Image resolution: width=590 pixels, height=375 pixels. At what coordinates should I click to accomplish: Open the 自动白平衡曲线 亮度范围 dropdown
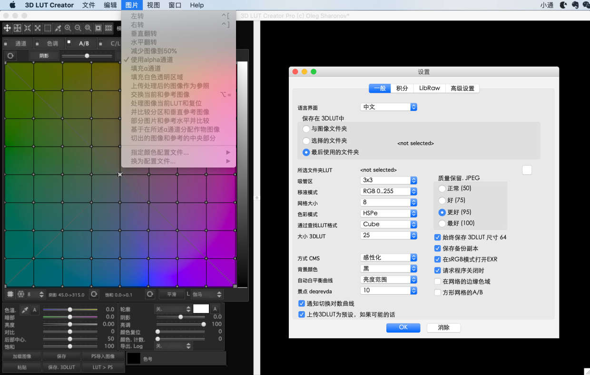[389, 280]
